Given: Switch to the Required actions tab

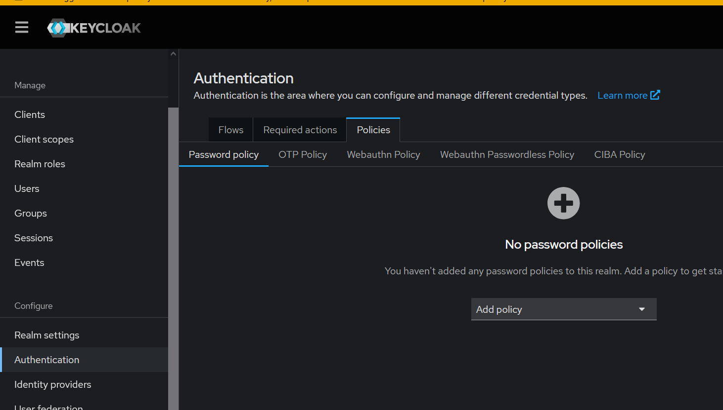Looking at the screenshot, I should click(x=300, y=130).
